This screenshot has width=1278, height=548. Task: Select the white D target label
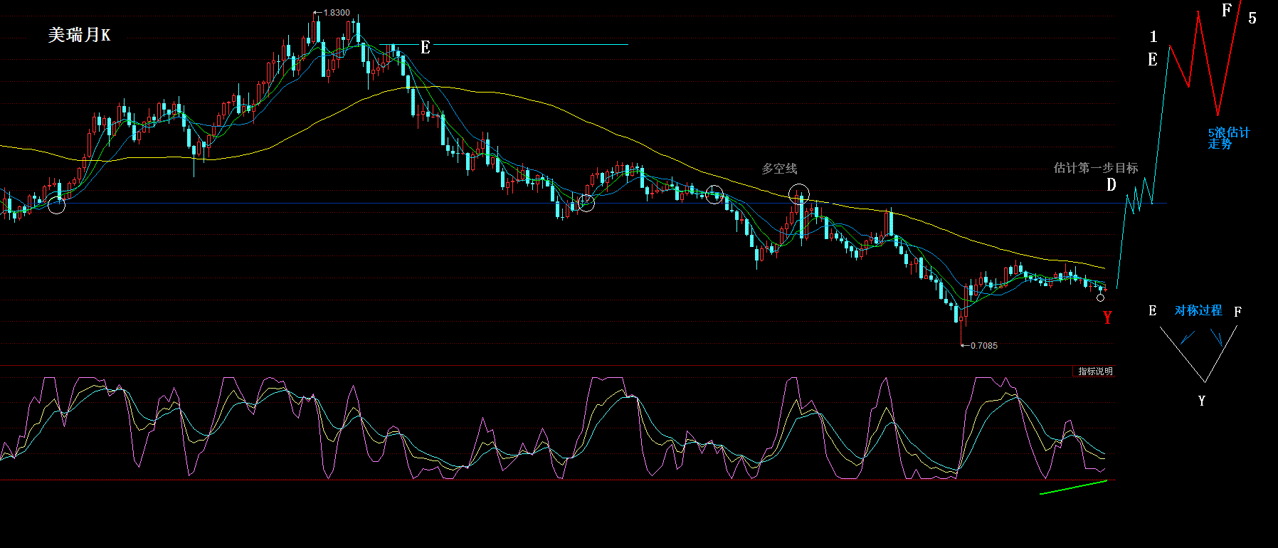[x=1111, y=185]
